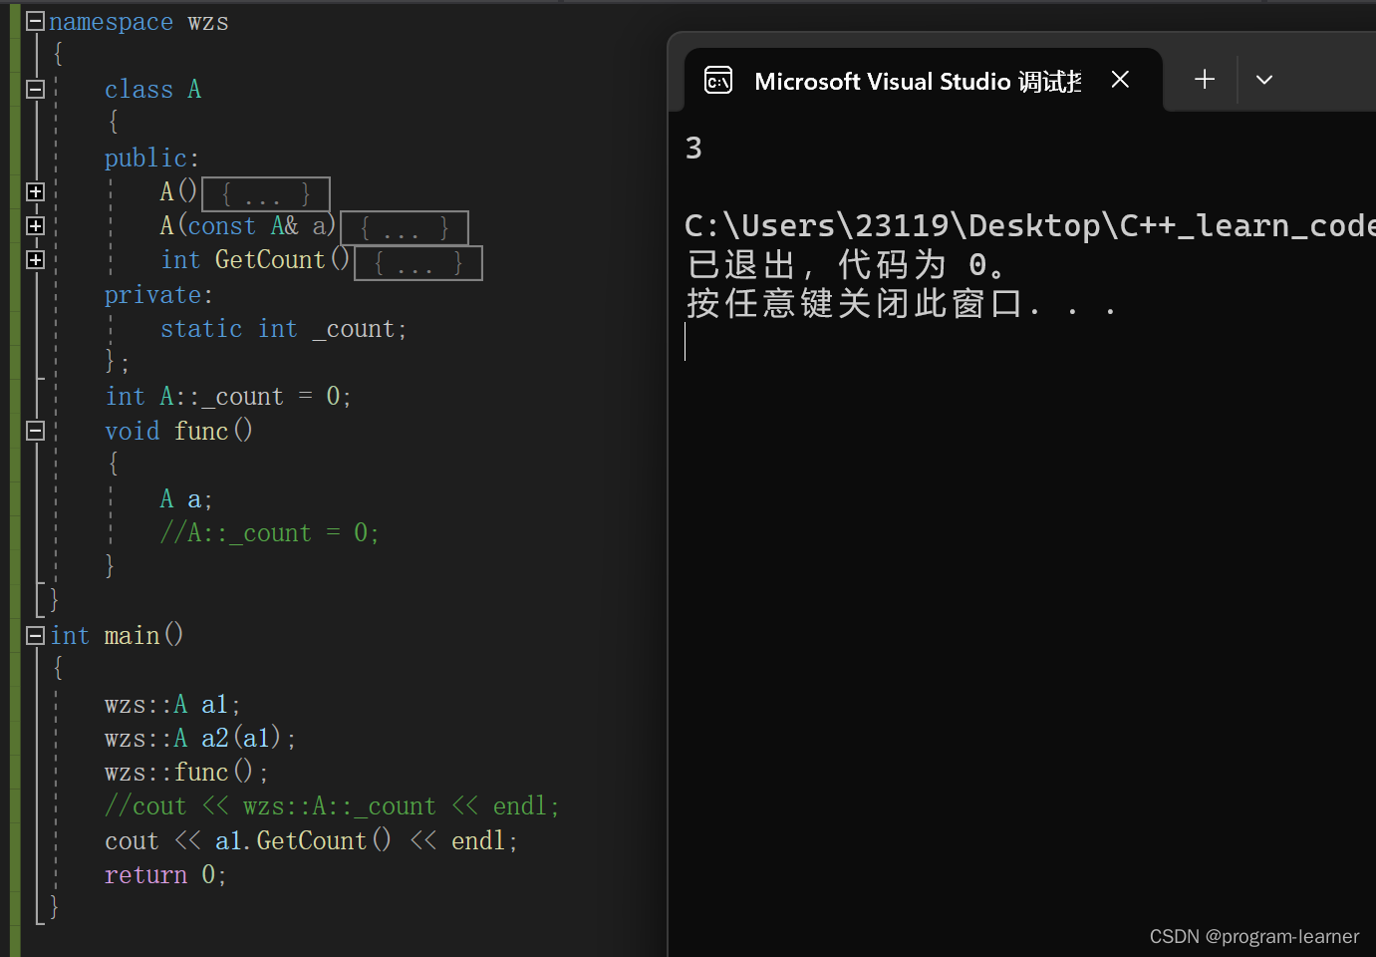The image size is (1376, 957).
Task: Click 'static int _count;' declaration
Action: pyautogui.click(x=283, y=329)
